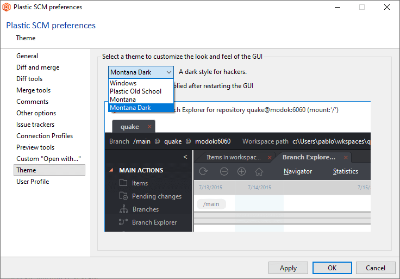
Task: Go to Diff and merge settings
Action: (37, 67)
